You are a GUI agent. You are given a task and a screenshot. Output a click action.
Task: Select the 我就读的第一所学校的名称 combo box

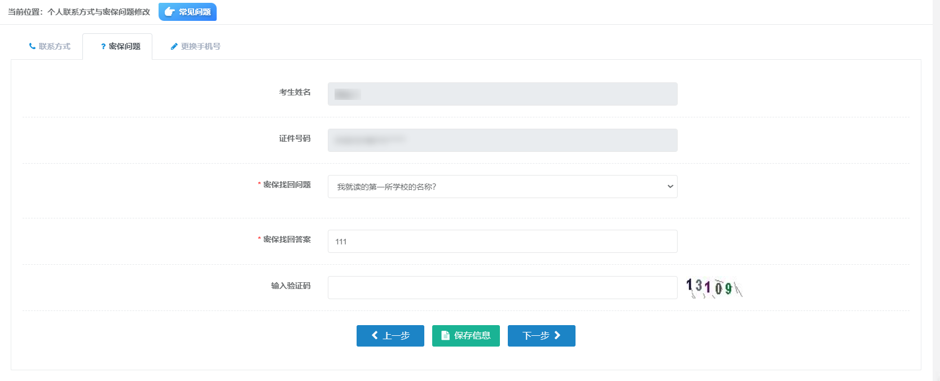coord(502,186)
